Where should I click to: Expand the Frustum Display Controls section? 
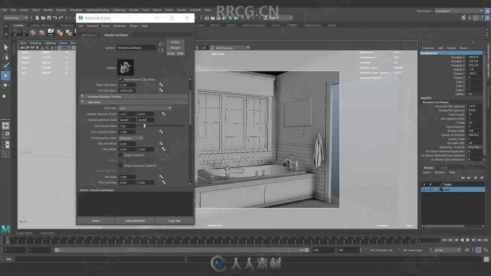[x=134, y=96]
